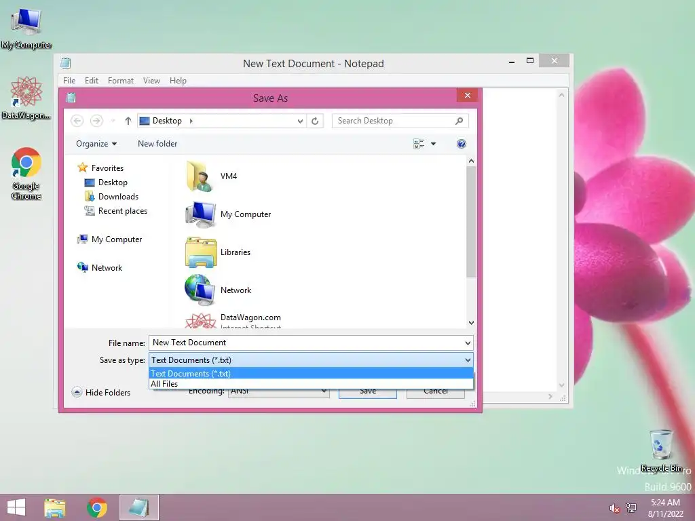695x521 pixels.
Task: Click the network tray icon
Action: [x=631, y=508]
